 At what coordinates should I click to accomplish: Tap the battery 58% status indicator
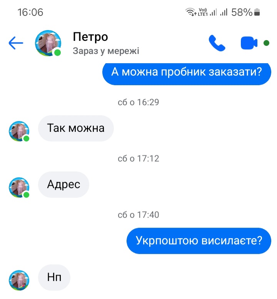pyautogui.click(x=245, y=12)
